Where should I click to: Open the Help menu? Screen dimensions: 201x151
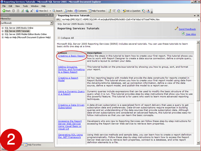(x=43, y=6)
